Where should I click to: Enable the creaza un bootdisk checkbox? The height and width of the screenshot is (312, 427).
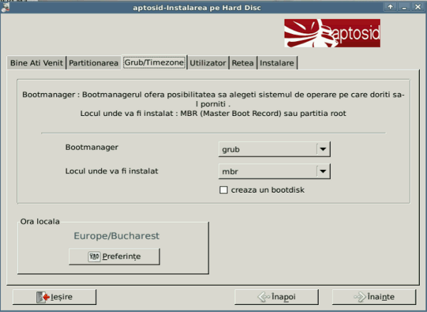223,190
